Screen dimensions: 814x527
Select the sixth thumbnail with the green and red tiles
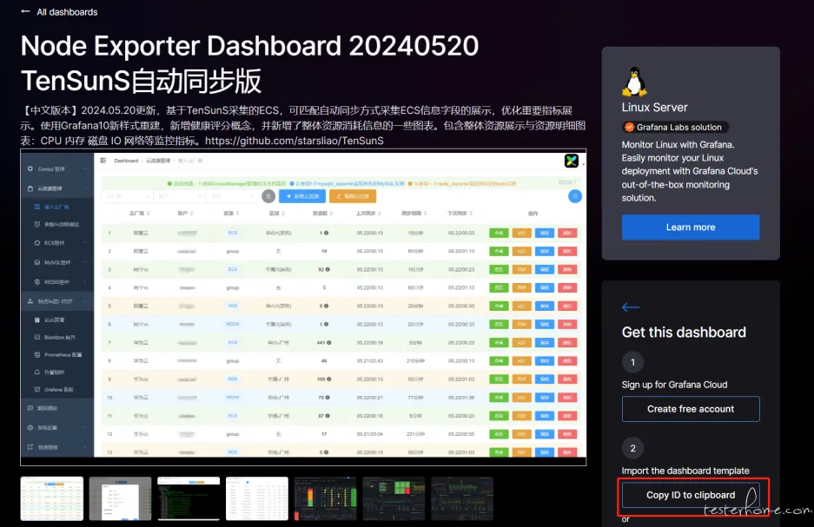point(394,498)
